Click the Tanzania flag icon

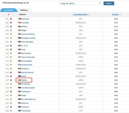point(20,111)
